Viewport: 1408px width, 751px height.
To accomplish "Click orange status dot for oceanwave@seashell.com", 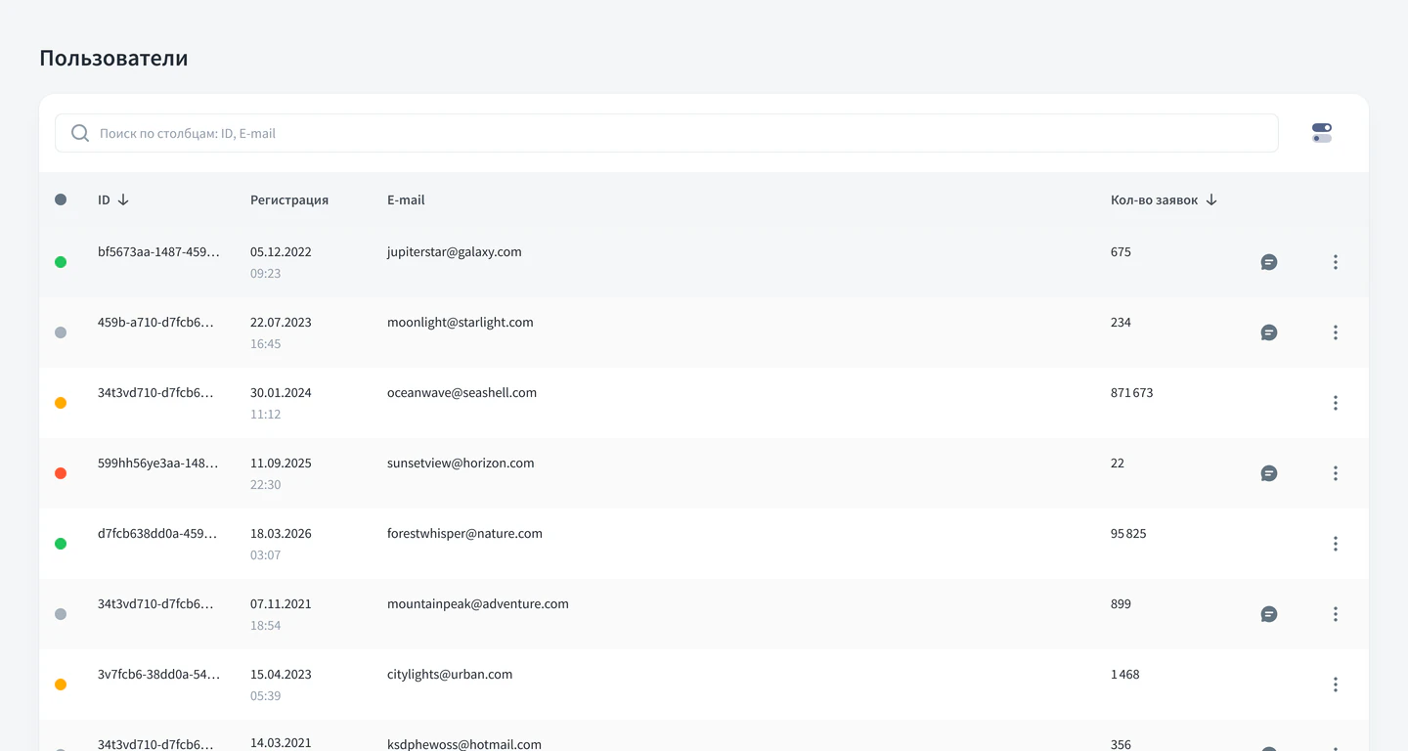I will 61,403.
